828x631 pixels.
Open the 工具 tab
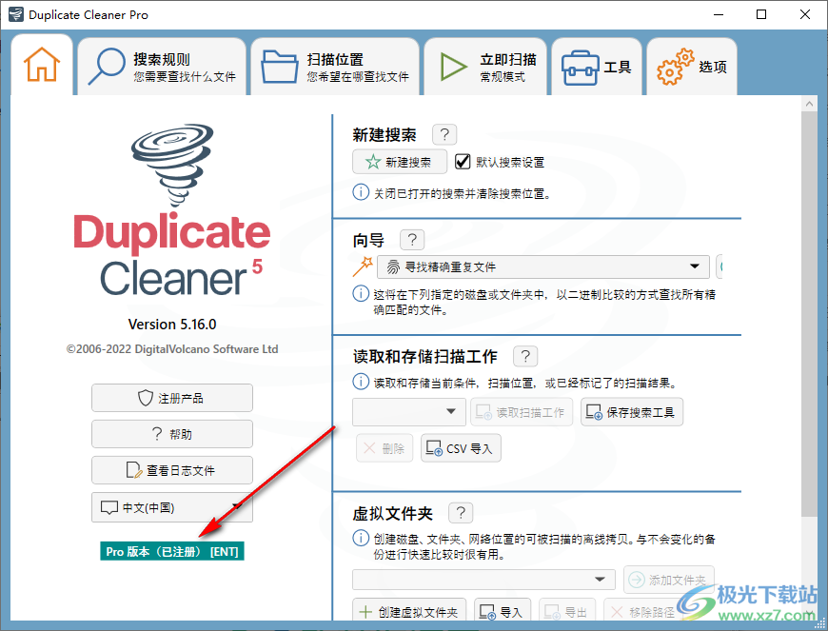597,67
